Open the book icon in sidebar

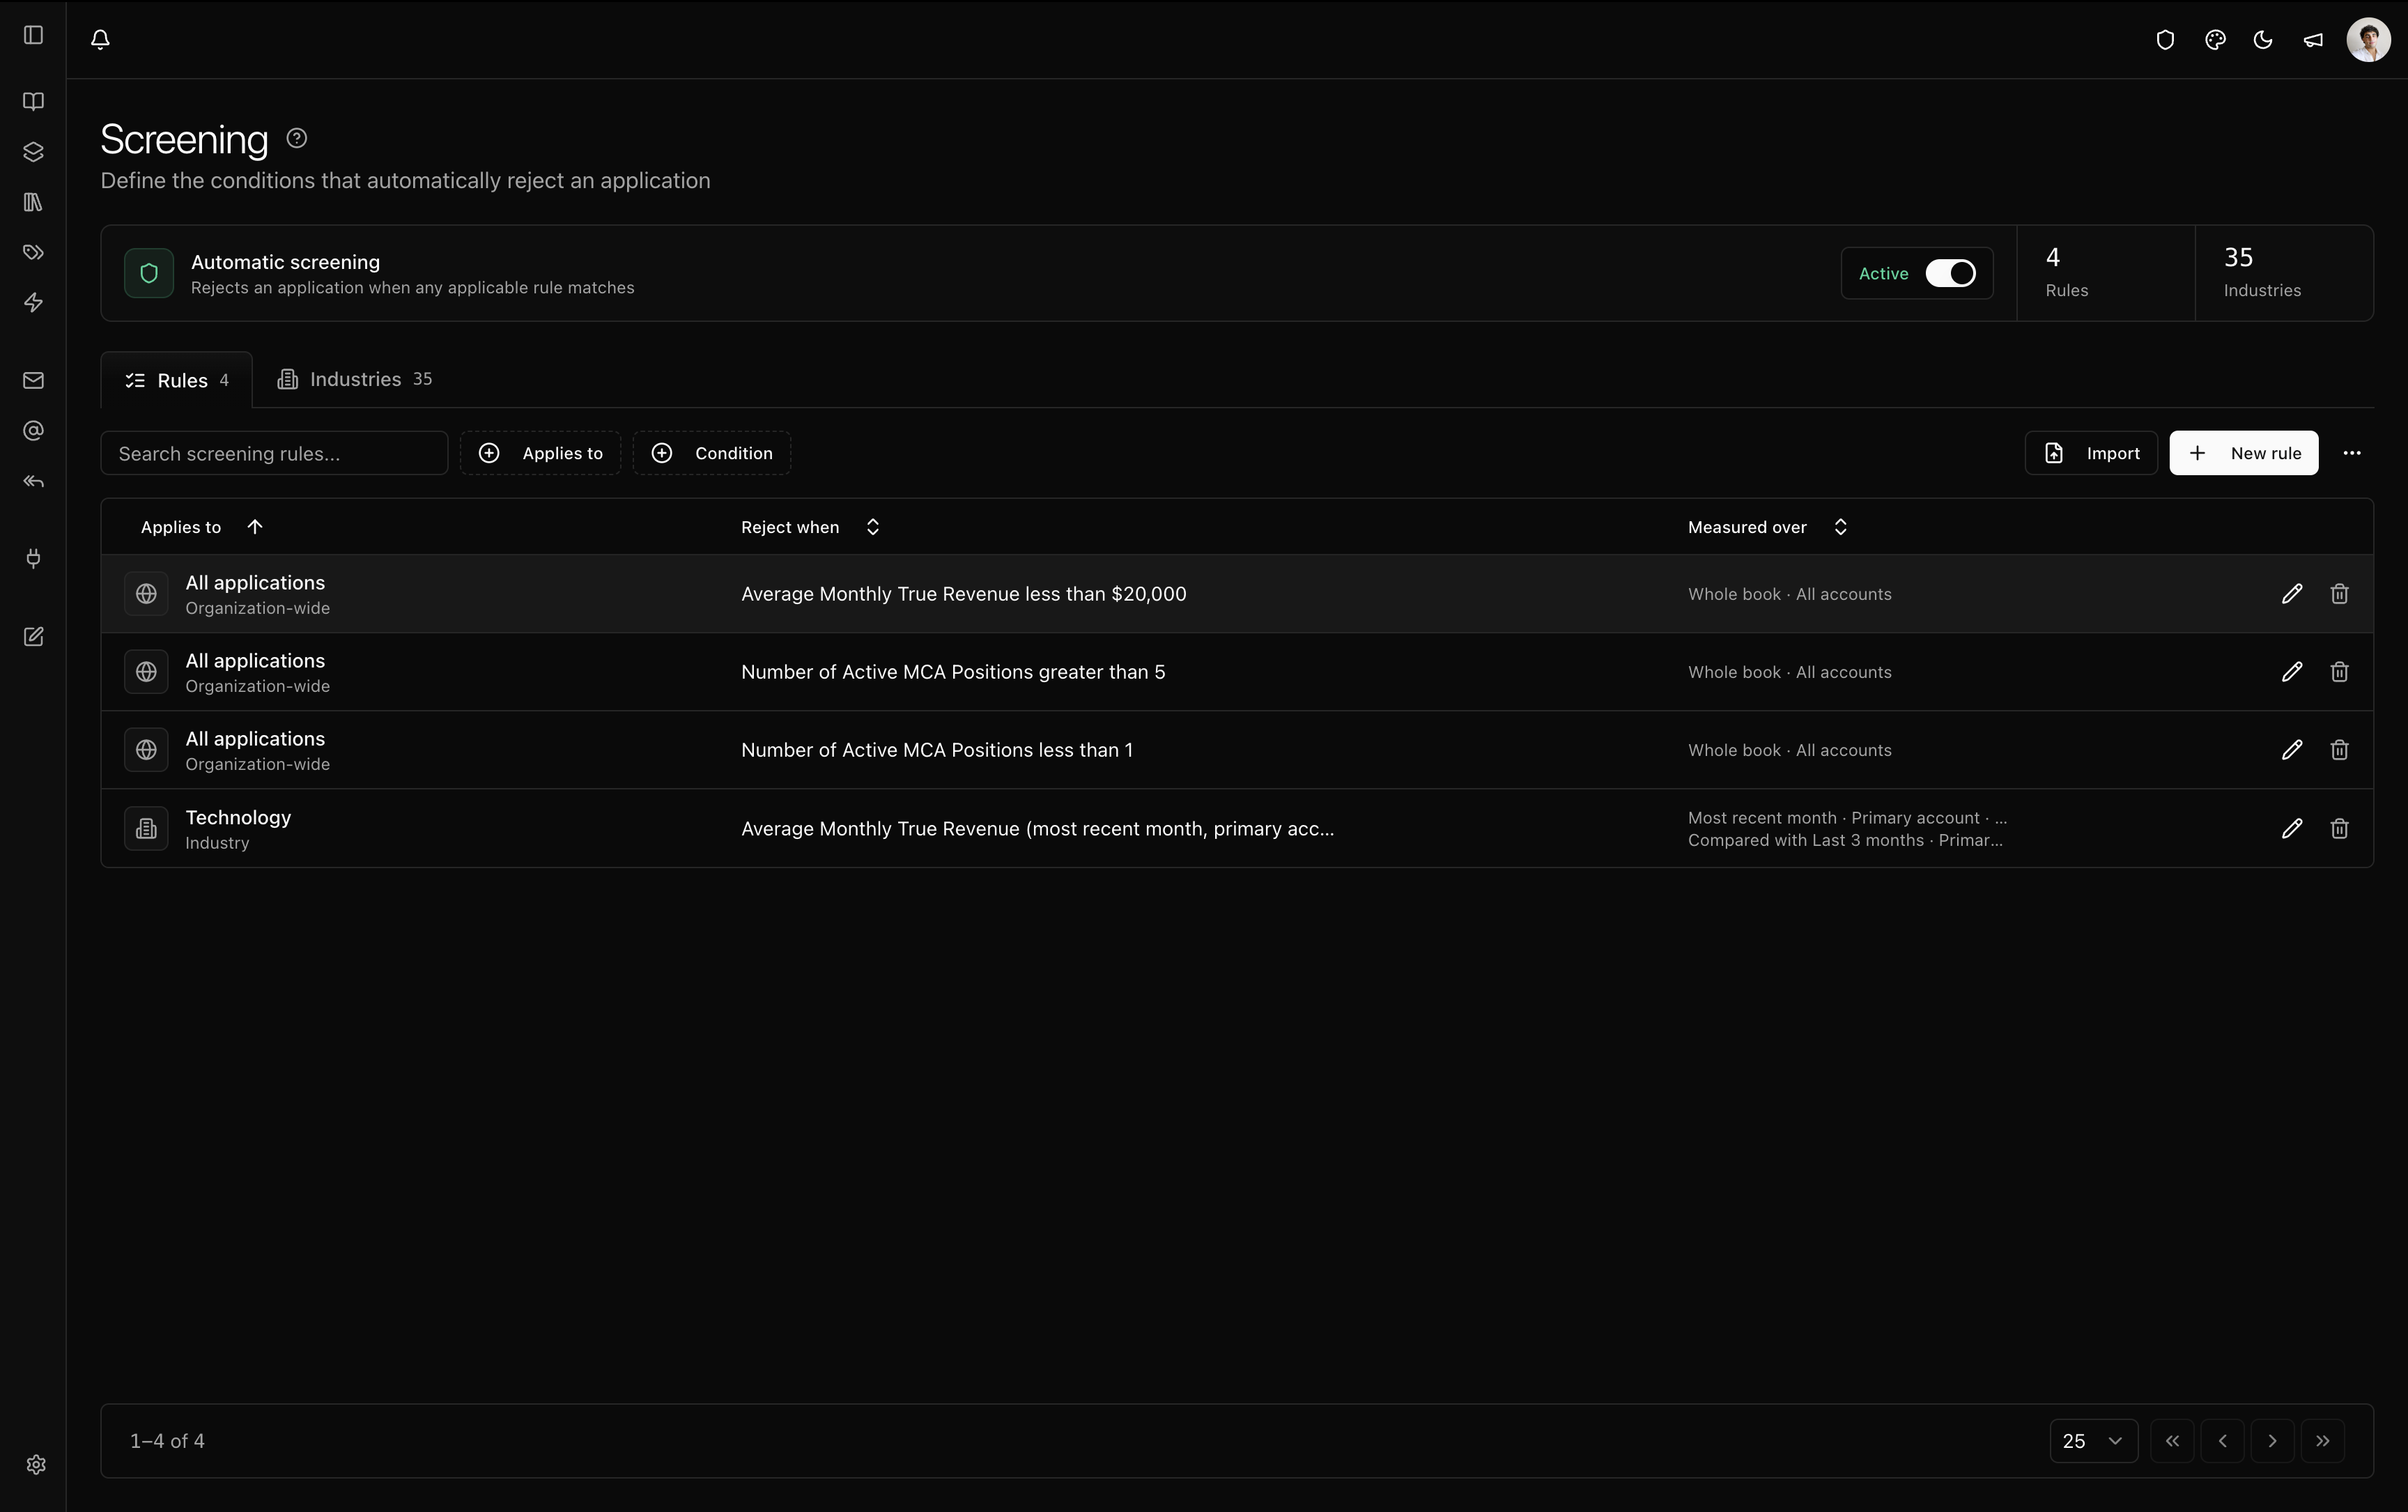click(x=33, y=101)
